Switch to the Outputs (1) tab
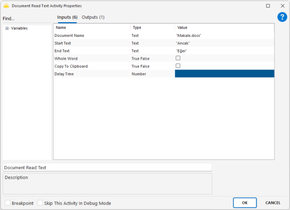Viewport: 290px width, 210px height. point(93,17)
